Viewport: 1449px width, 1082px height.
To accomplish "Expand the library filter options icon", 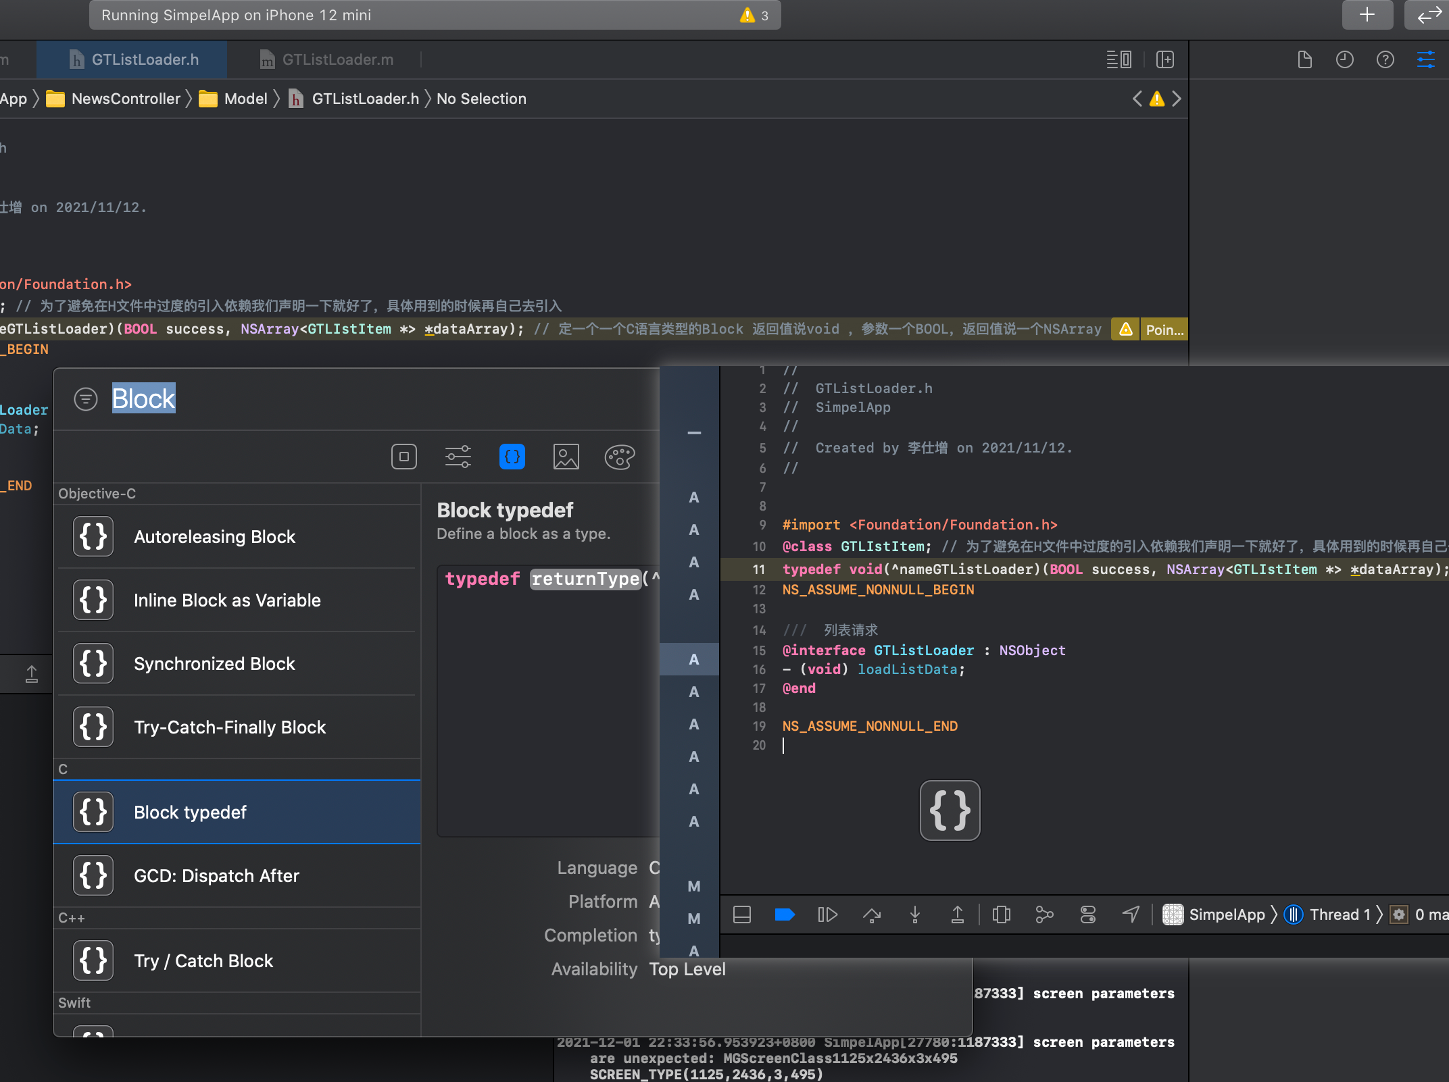I will tap(86, 399).
